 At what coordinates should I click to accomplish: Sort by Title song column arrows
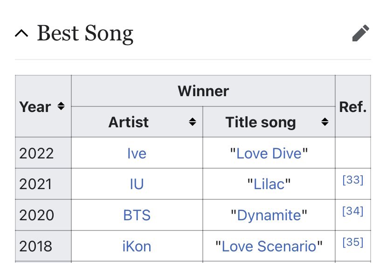click(325, 122)
